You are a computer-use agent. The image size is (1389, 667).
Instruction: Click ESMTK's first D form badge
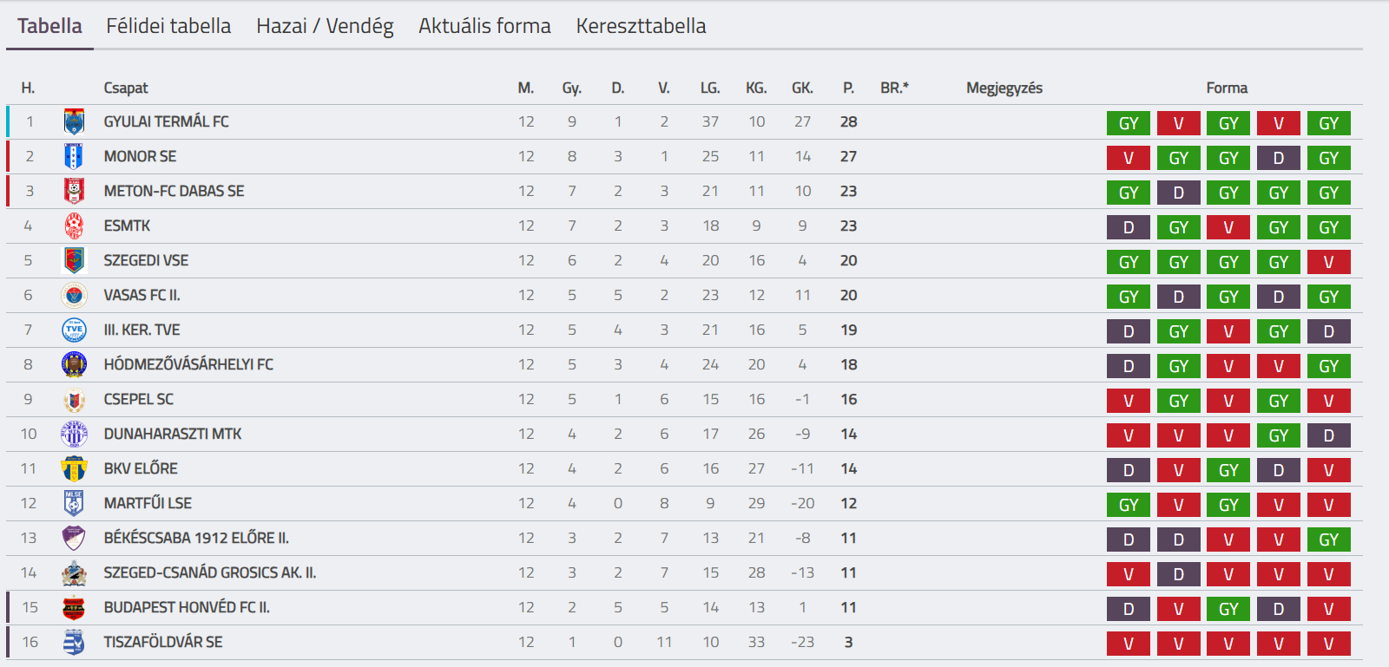click(1129, 227)
